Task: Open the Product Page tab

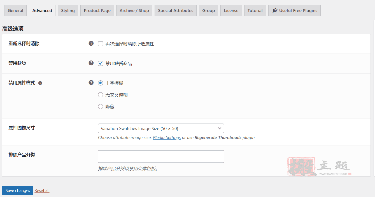Action: (x=97, y=10)
